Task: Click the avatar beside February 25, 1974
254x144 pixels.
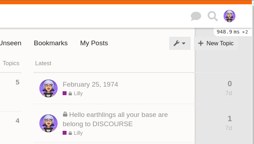Action: click(48, 88)
